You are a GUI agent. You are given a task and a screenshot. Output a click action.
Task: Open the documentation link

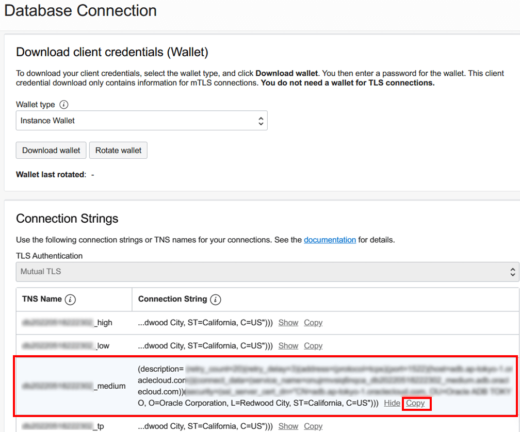(x=330, y=240)
